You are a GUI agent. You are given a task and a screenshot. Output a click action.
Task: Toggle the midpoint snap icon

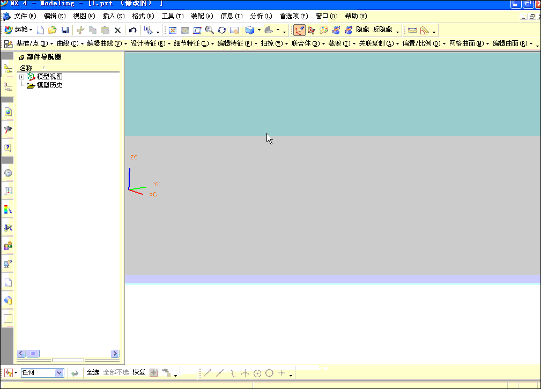pos(220,373)
